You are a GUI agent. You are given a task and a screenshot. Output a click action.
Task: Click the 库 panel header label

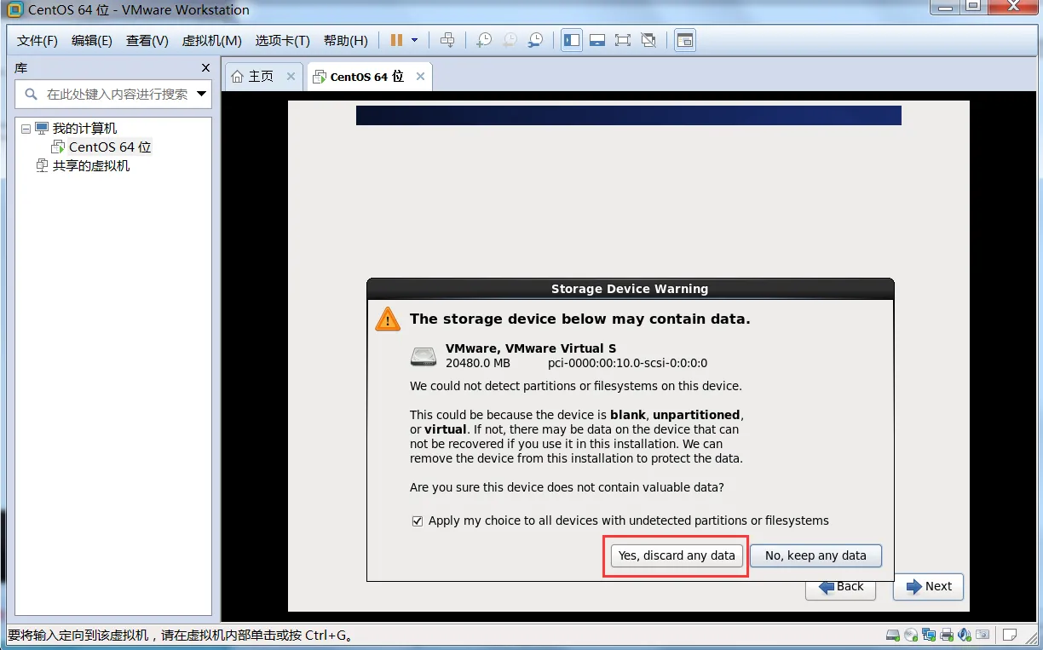[21, 68]
